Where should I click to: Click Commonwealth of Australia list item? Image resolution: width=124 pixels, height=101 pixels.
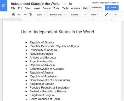coord(47,69)
